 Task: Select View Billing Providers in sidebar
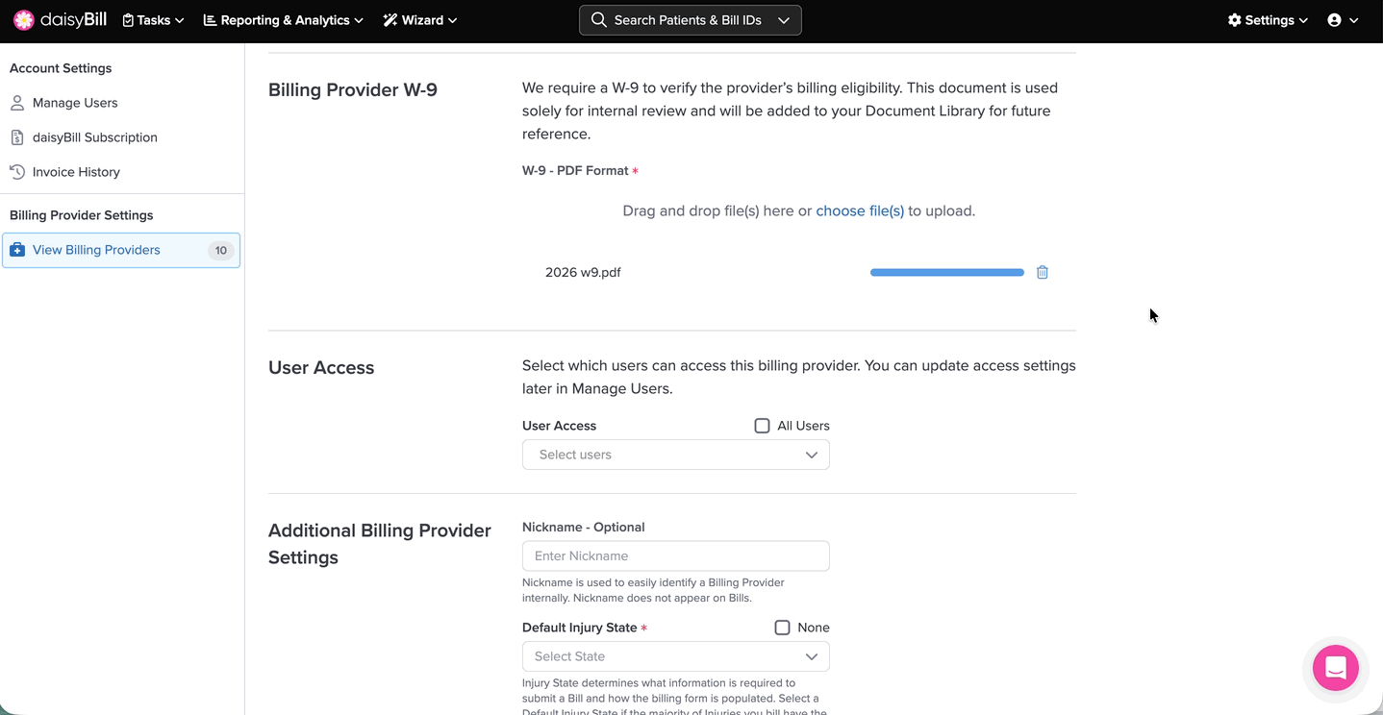coord(96,250)
